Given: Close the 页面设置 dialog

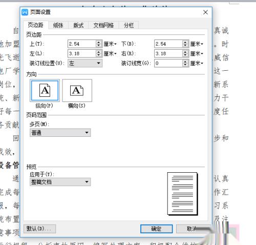Looking at the screenshot, I should (205, 12).
